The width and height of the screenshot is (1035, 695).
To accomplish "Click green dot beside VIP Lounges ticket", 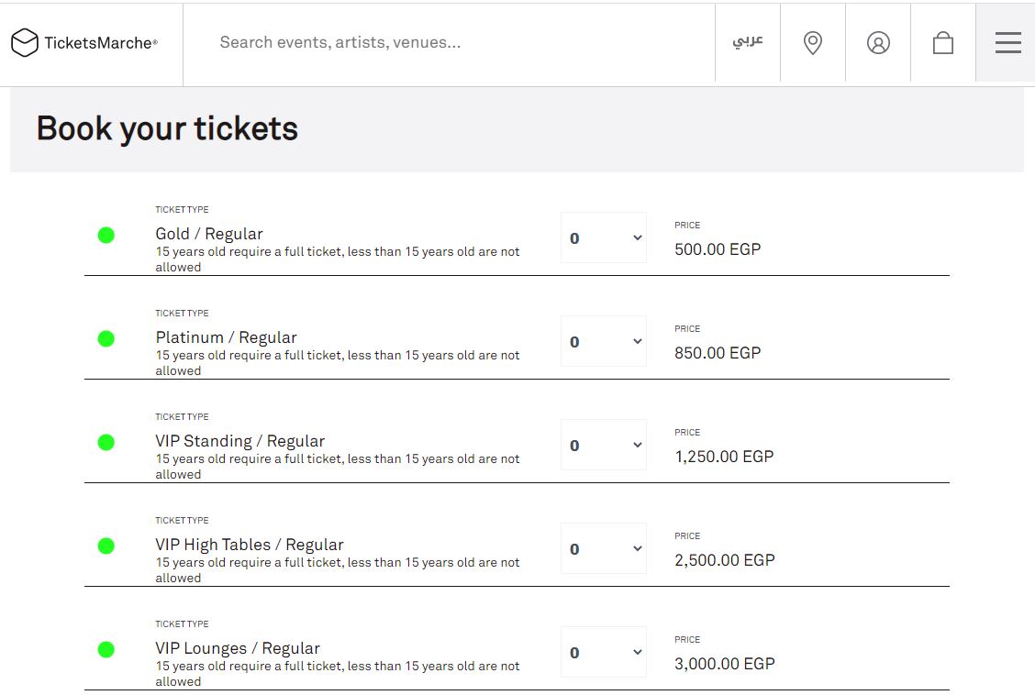I will click(x=106, y=649).
